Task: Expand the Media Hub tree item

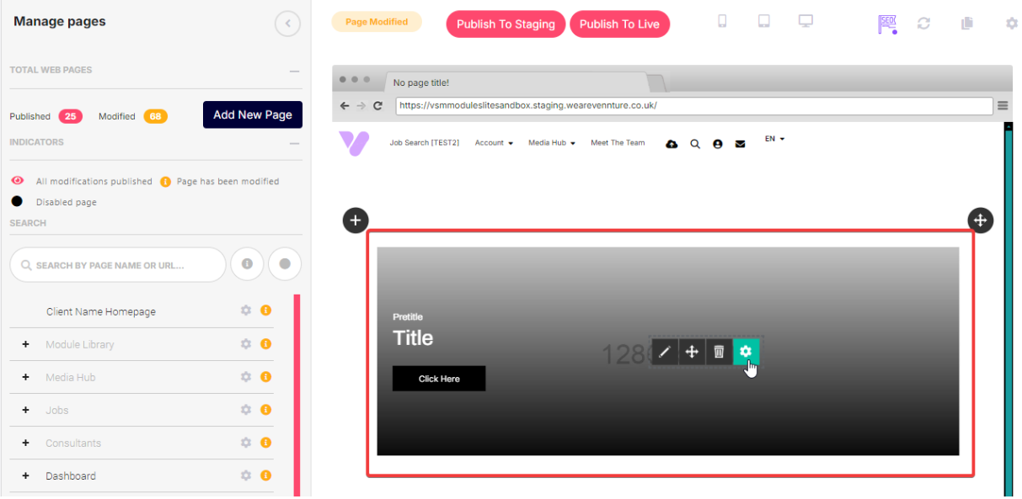Action: click(25, 377)
